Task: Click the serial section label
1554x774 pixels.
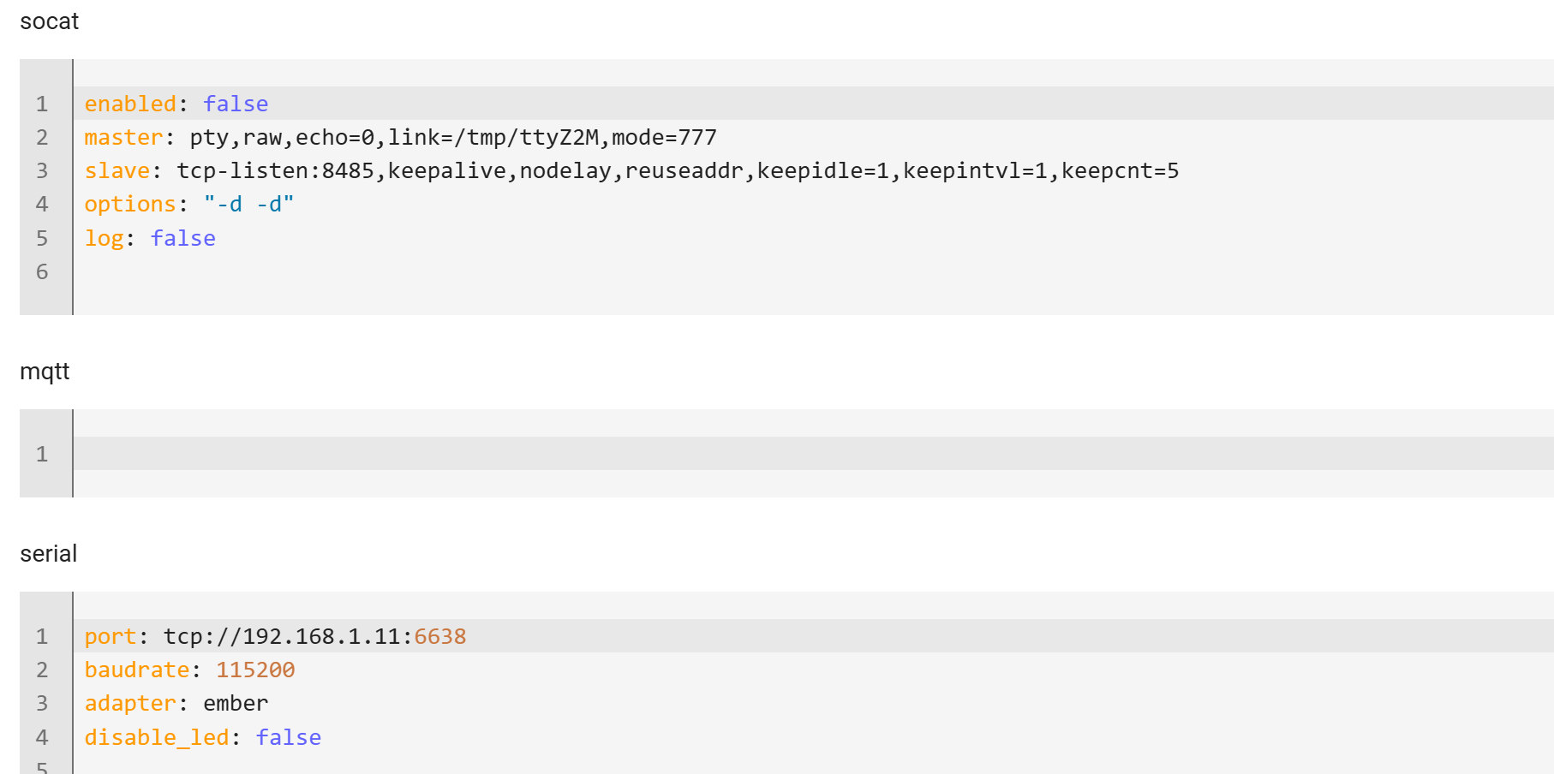Action: coord(48,554)
